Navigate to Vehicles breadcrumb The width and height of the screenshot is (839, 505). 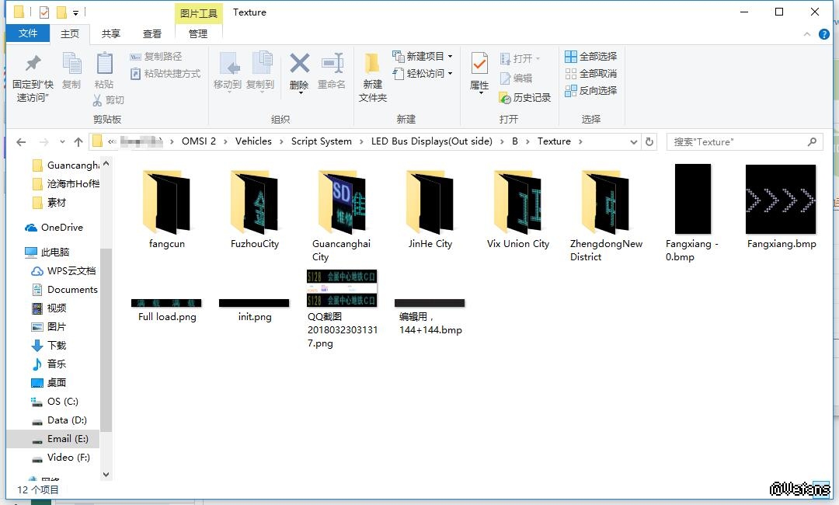coord(253,141)
